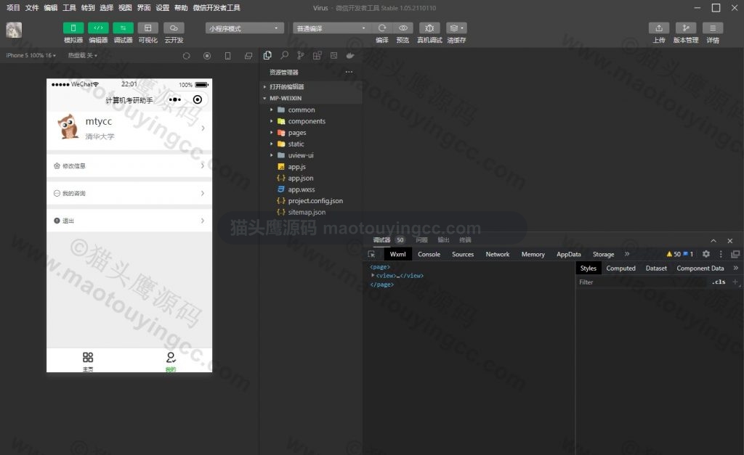Start real device debugging (真机调试) icon
744x455 pixels.
429,28
